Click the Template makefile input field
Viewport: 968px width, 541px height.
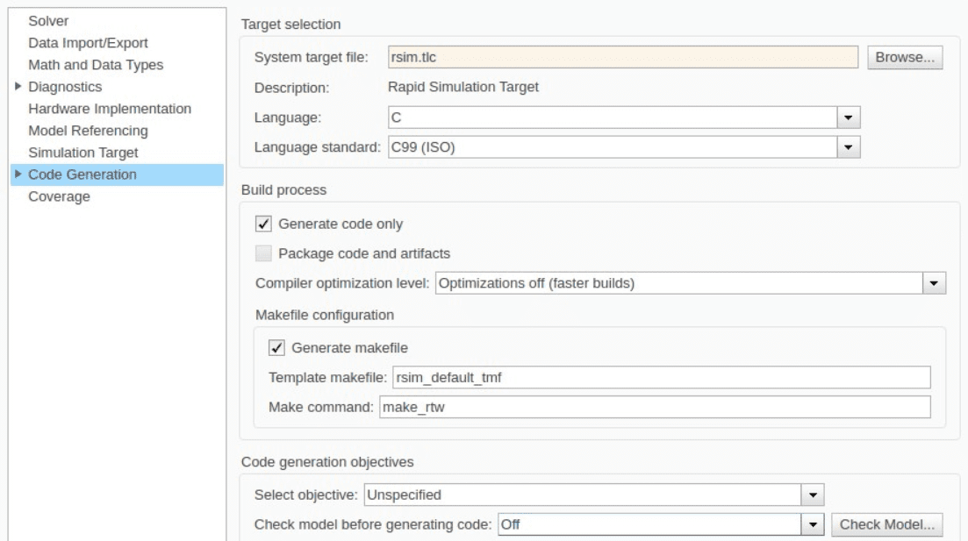click(x=661, y=377)
